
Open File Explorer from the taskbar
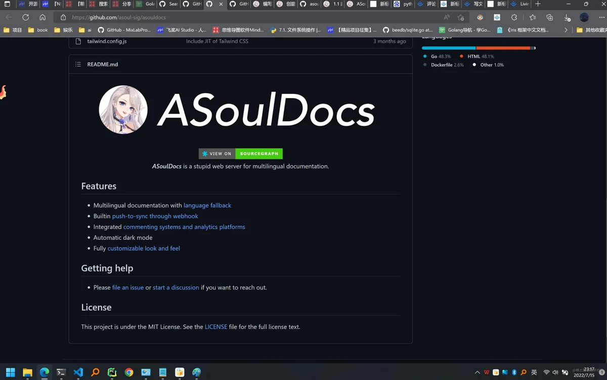point(27,372)
